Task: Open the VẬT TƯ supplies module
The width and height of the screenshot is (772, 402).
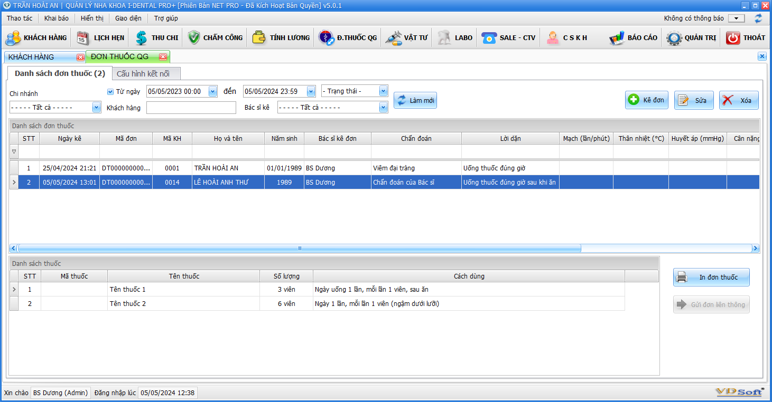Action: tap(406, 37)
